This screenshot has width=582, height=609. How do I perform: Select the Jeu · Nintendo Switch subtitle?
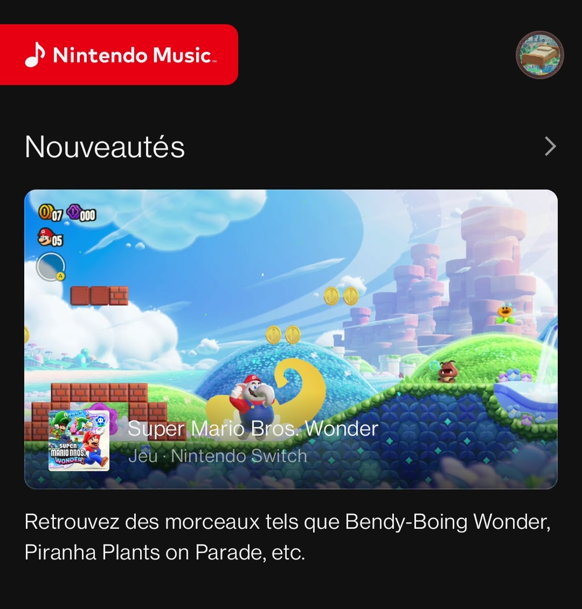pos(218,456)
